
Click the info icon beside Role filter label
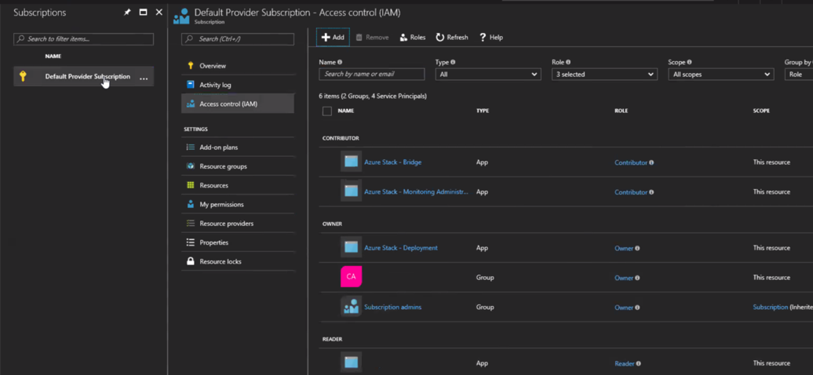568,62
